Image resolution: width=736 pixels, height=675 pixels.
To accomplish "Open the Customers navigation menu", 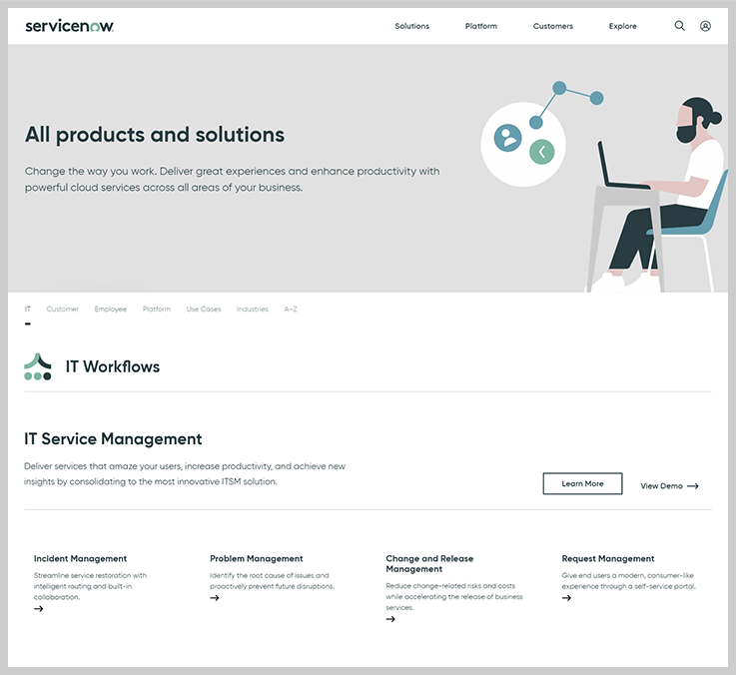I will (x=553, y=26).
